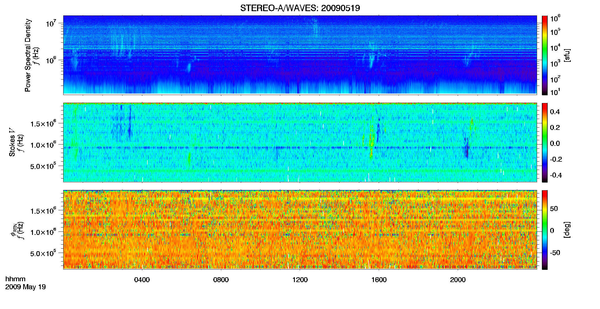Click the 0.0 label on Stokes color bar
600x309 pixels.
[555, 143]
